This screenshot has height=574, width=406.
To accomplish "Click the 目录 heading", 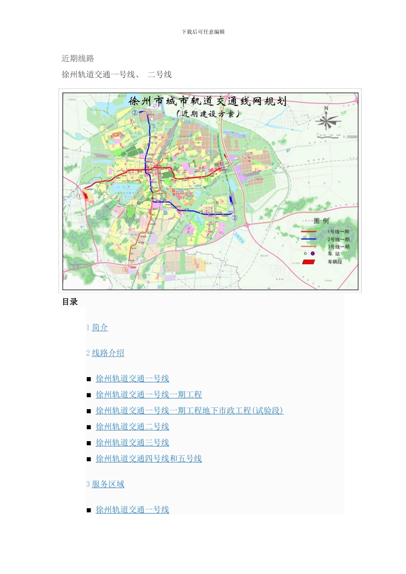I will tap(70, 302).
